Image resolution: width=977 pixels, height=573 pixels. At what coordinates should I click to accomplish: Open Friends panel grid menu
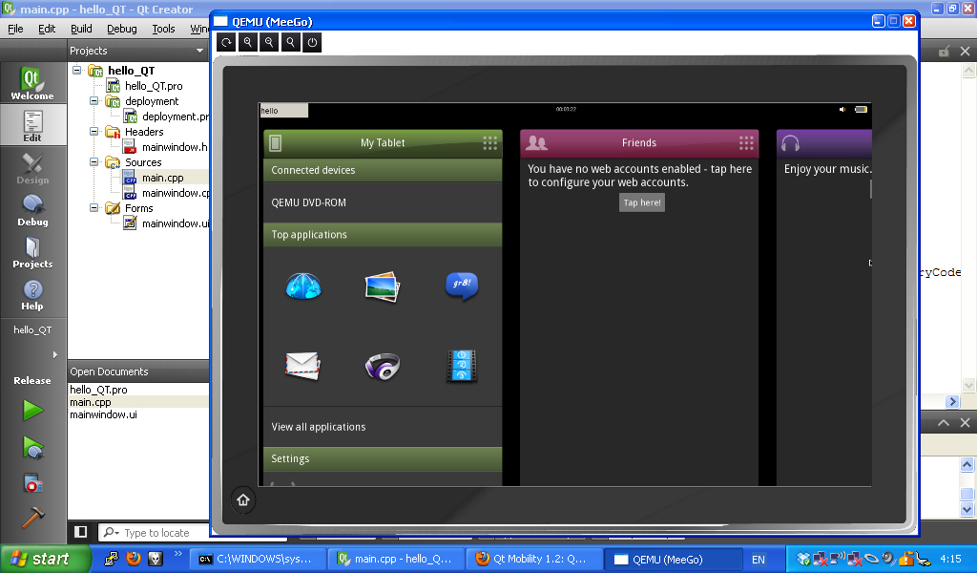(746, 143)
